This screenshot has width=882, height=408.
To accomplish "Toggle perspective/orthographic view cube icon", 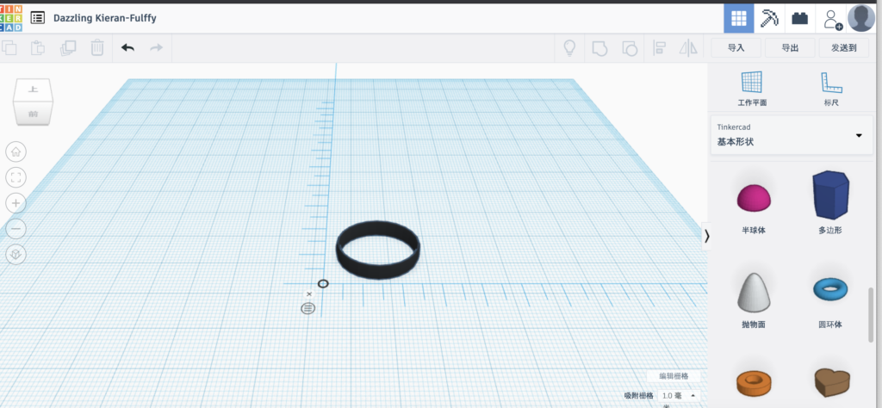I will click(x=16, y=255).
